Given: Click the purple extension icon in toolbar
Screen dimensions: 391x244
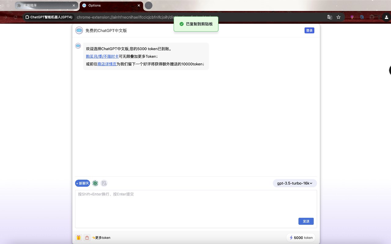Looking at the screenshot, I should click(x=352, y=17).
